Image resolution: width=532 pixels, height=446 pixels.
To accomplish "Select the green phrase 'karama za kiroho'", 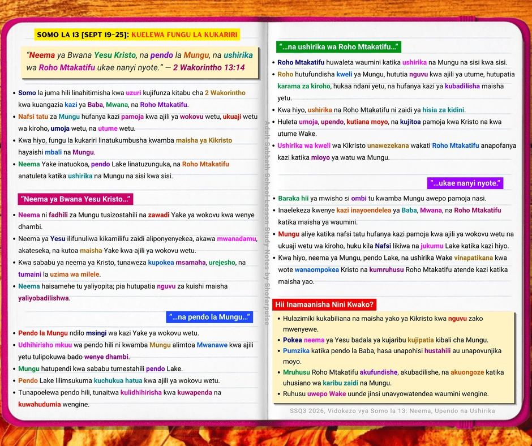I will 304,86.
